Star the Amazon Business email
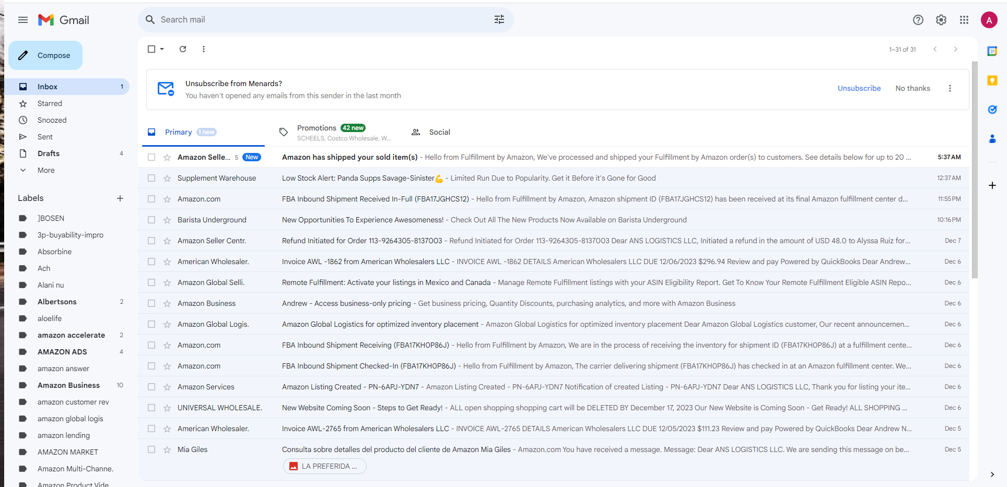This screenshot has width=1007, height=487. click(x=167, y=303)
